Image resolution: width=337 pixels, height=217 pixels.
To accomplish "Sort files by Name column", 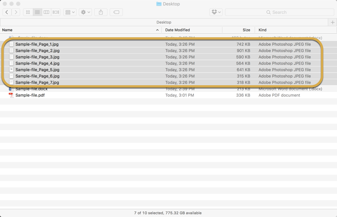I will (7, 30).
